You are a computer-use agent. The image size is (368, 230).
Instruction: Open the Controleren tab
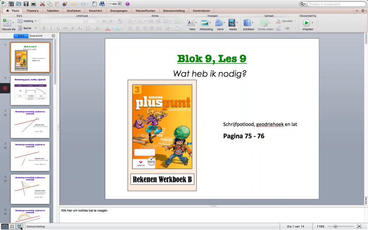click(x=201, y=11)
